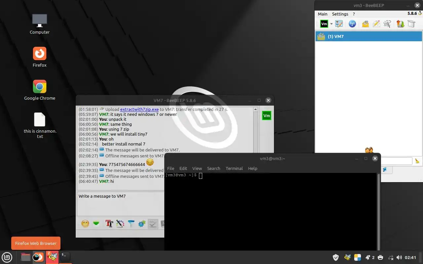Click the sad emoji in the chat message
The image size is (423, 264).
pos(150,162)
